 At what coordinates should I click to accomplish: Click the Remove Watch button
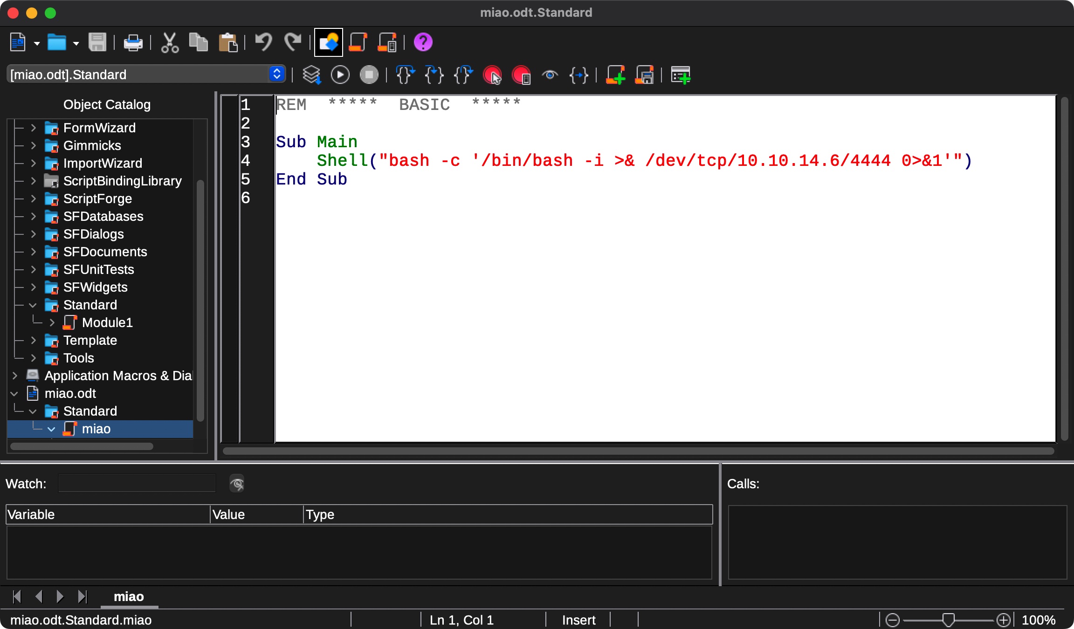click(x=237, y=484)
